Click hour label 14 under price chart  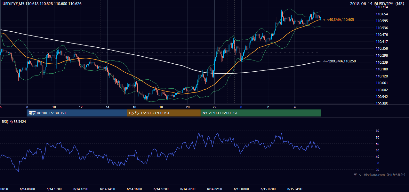click(x=108, y=107)
